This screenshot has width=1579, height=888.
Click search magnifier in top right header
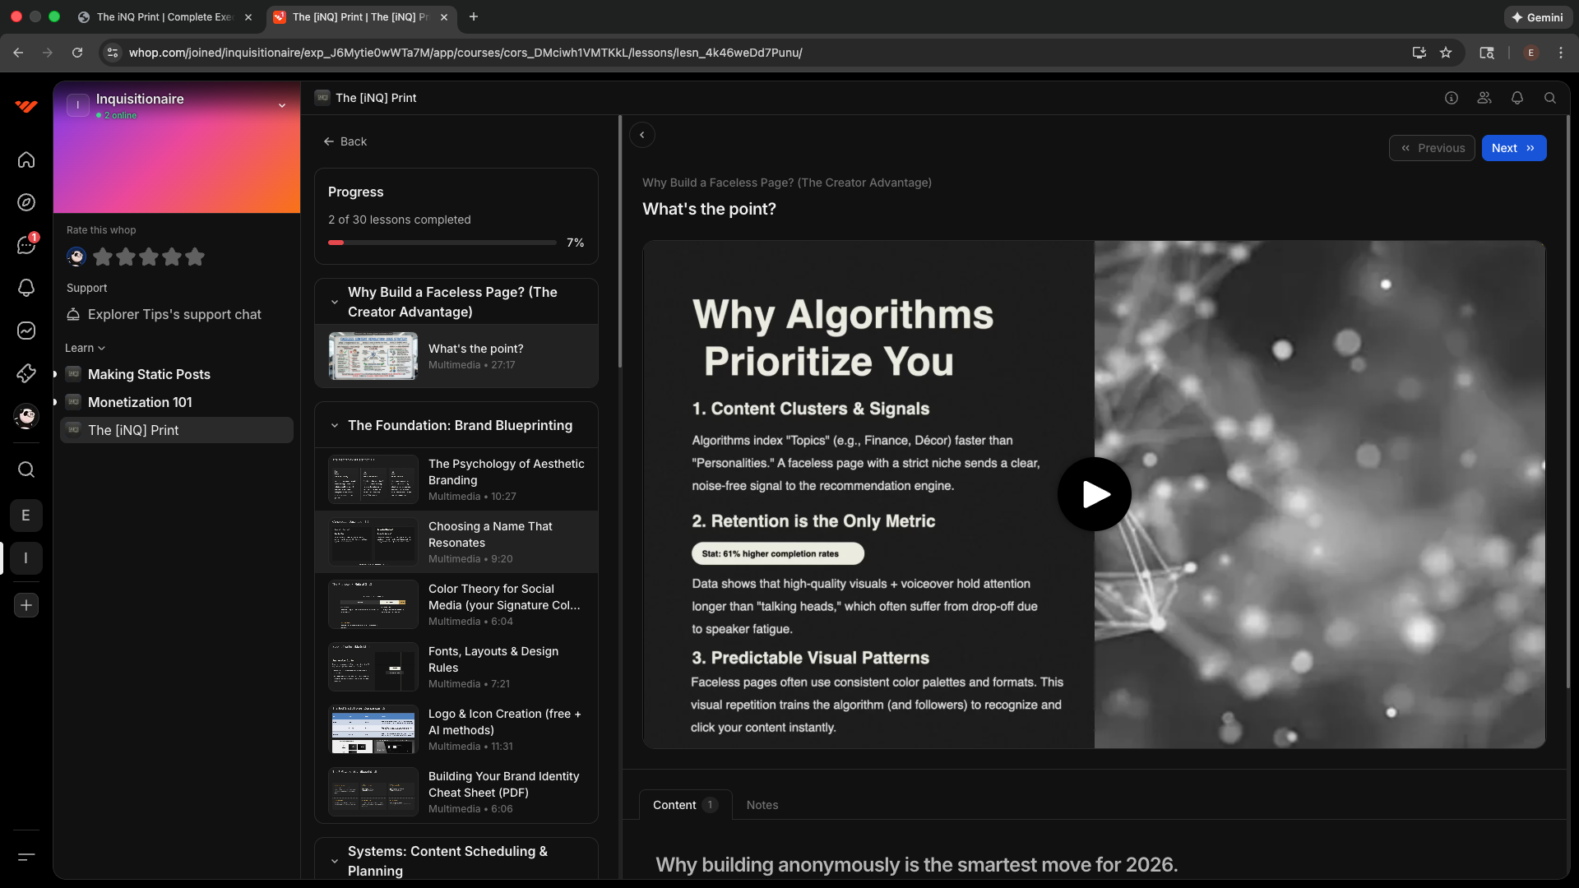pyautogui.click(x=1550, y=98)
